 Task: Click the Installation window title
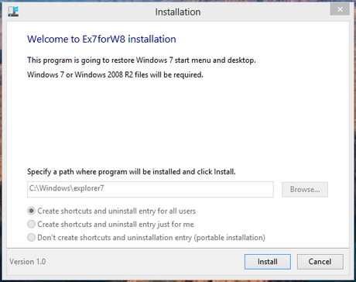pyautogui.click(x=178, y=12)
